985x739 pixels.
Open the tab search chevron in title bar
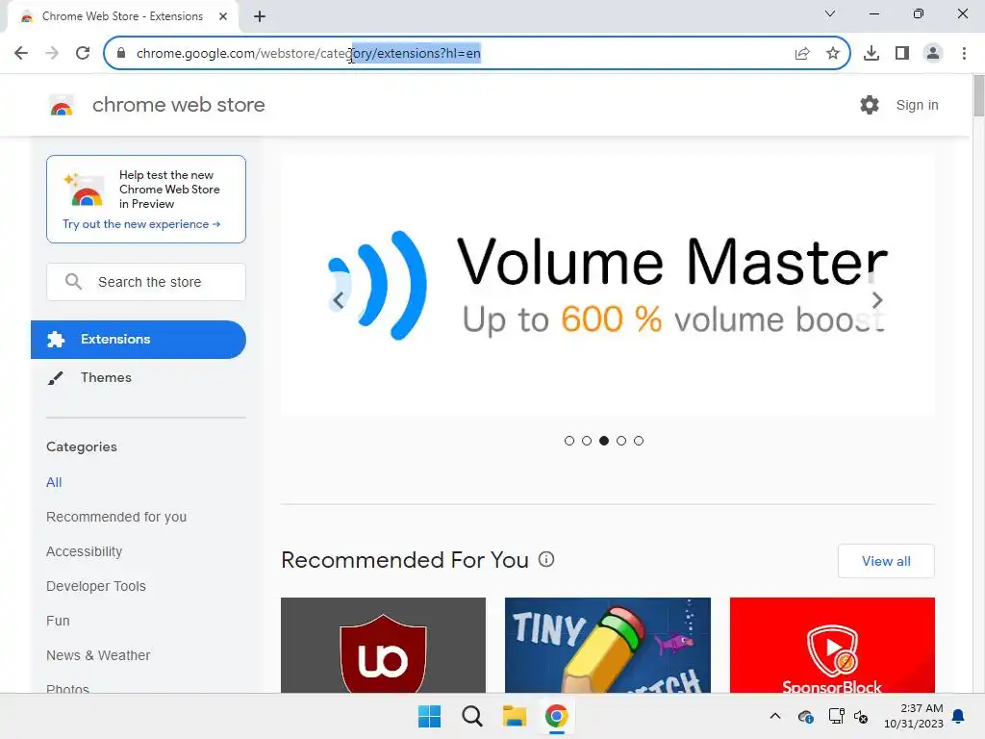[830, 13]
